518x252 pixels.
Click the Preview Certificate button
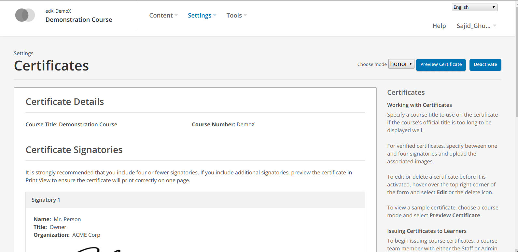point(441,65)
